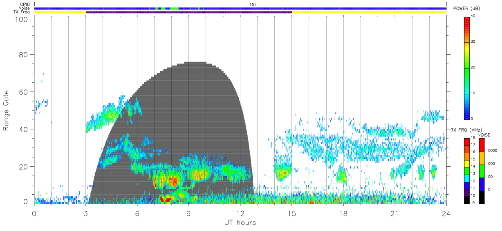The height and width of the screenshot is (231, 502).
Task: Click the 40 tick on Range Gate axis
Action: point(23,129)
